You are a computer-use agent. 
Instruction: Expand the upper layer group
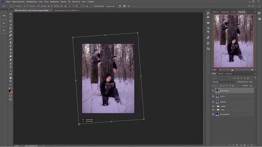tap(216, 106)
